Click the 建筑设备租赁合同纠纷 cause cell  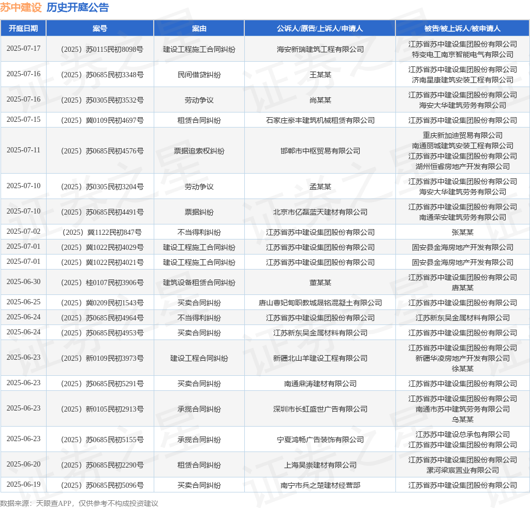coord(199,283)
